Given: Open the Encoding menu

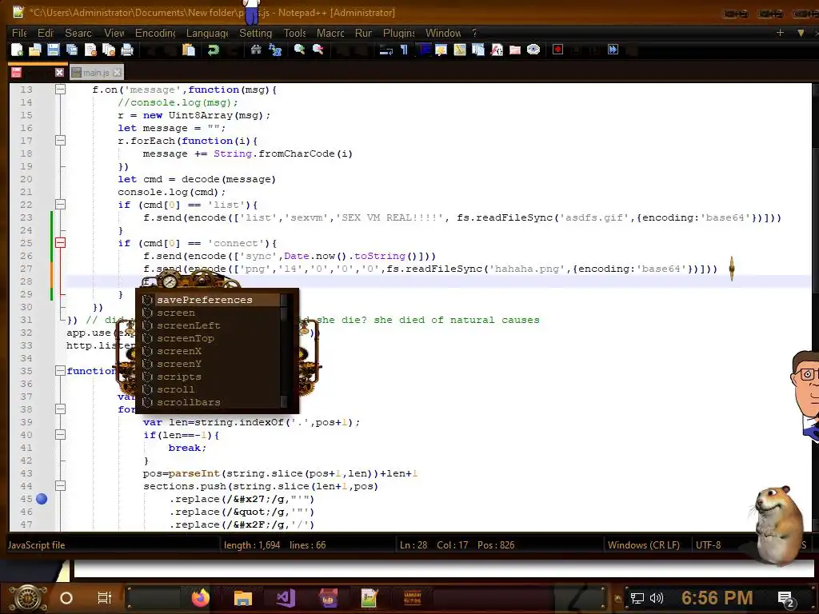Looking at the screenshot, I should point(155,33).
